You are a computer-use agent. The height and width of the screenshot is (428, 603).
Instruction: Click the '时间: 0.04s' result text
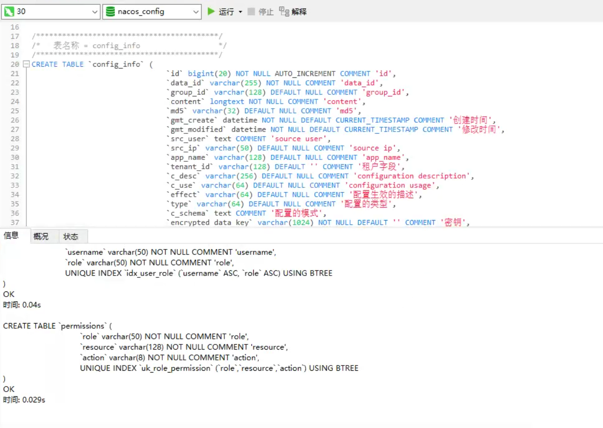tap(22, 305)
